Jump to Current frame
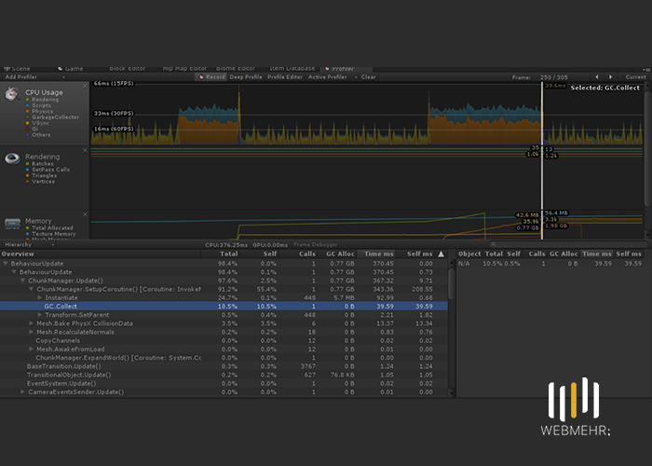This screenshot has width=652, height=466. pyautogui.click(x=636, y=77)
